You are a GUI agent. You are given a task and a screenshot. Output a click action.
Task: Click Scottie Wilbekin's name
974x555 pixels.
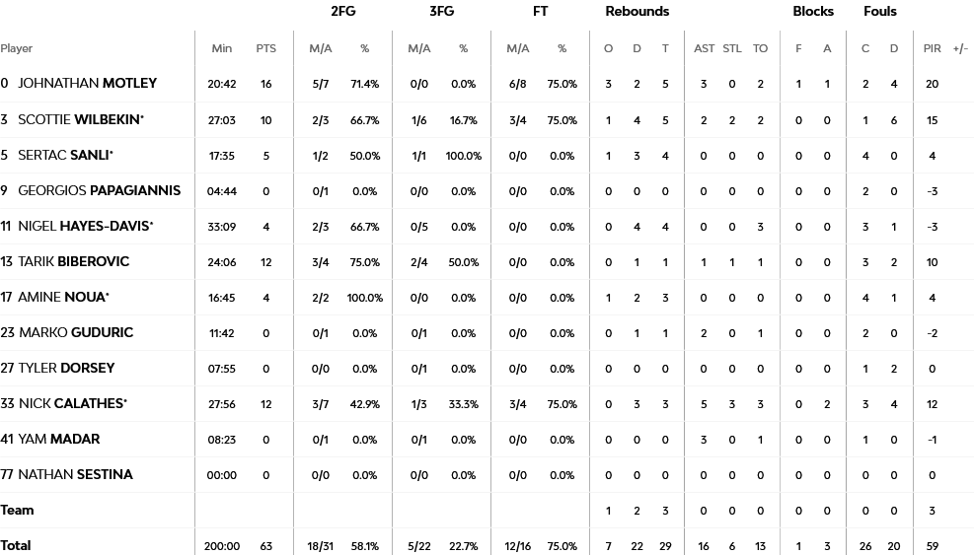pos(80,119)
